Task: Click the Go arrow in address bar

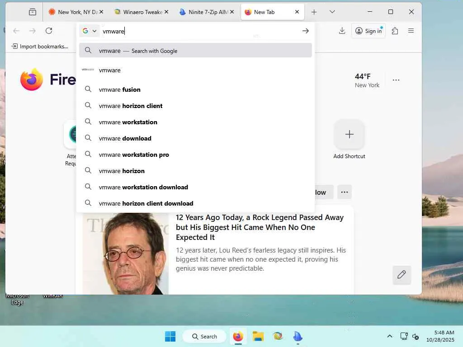Action: coord(306,31)
